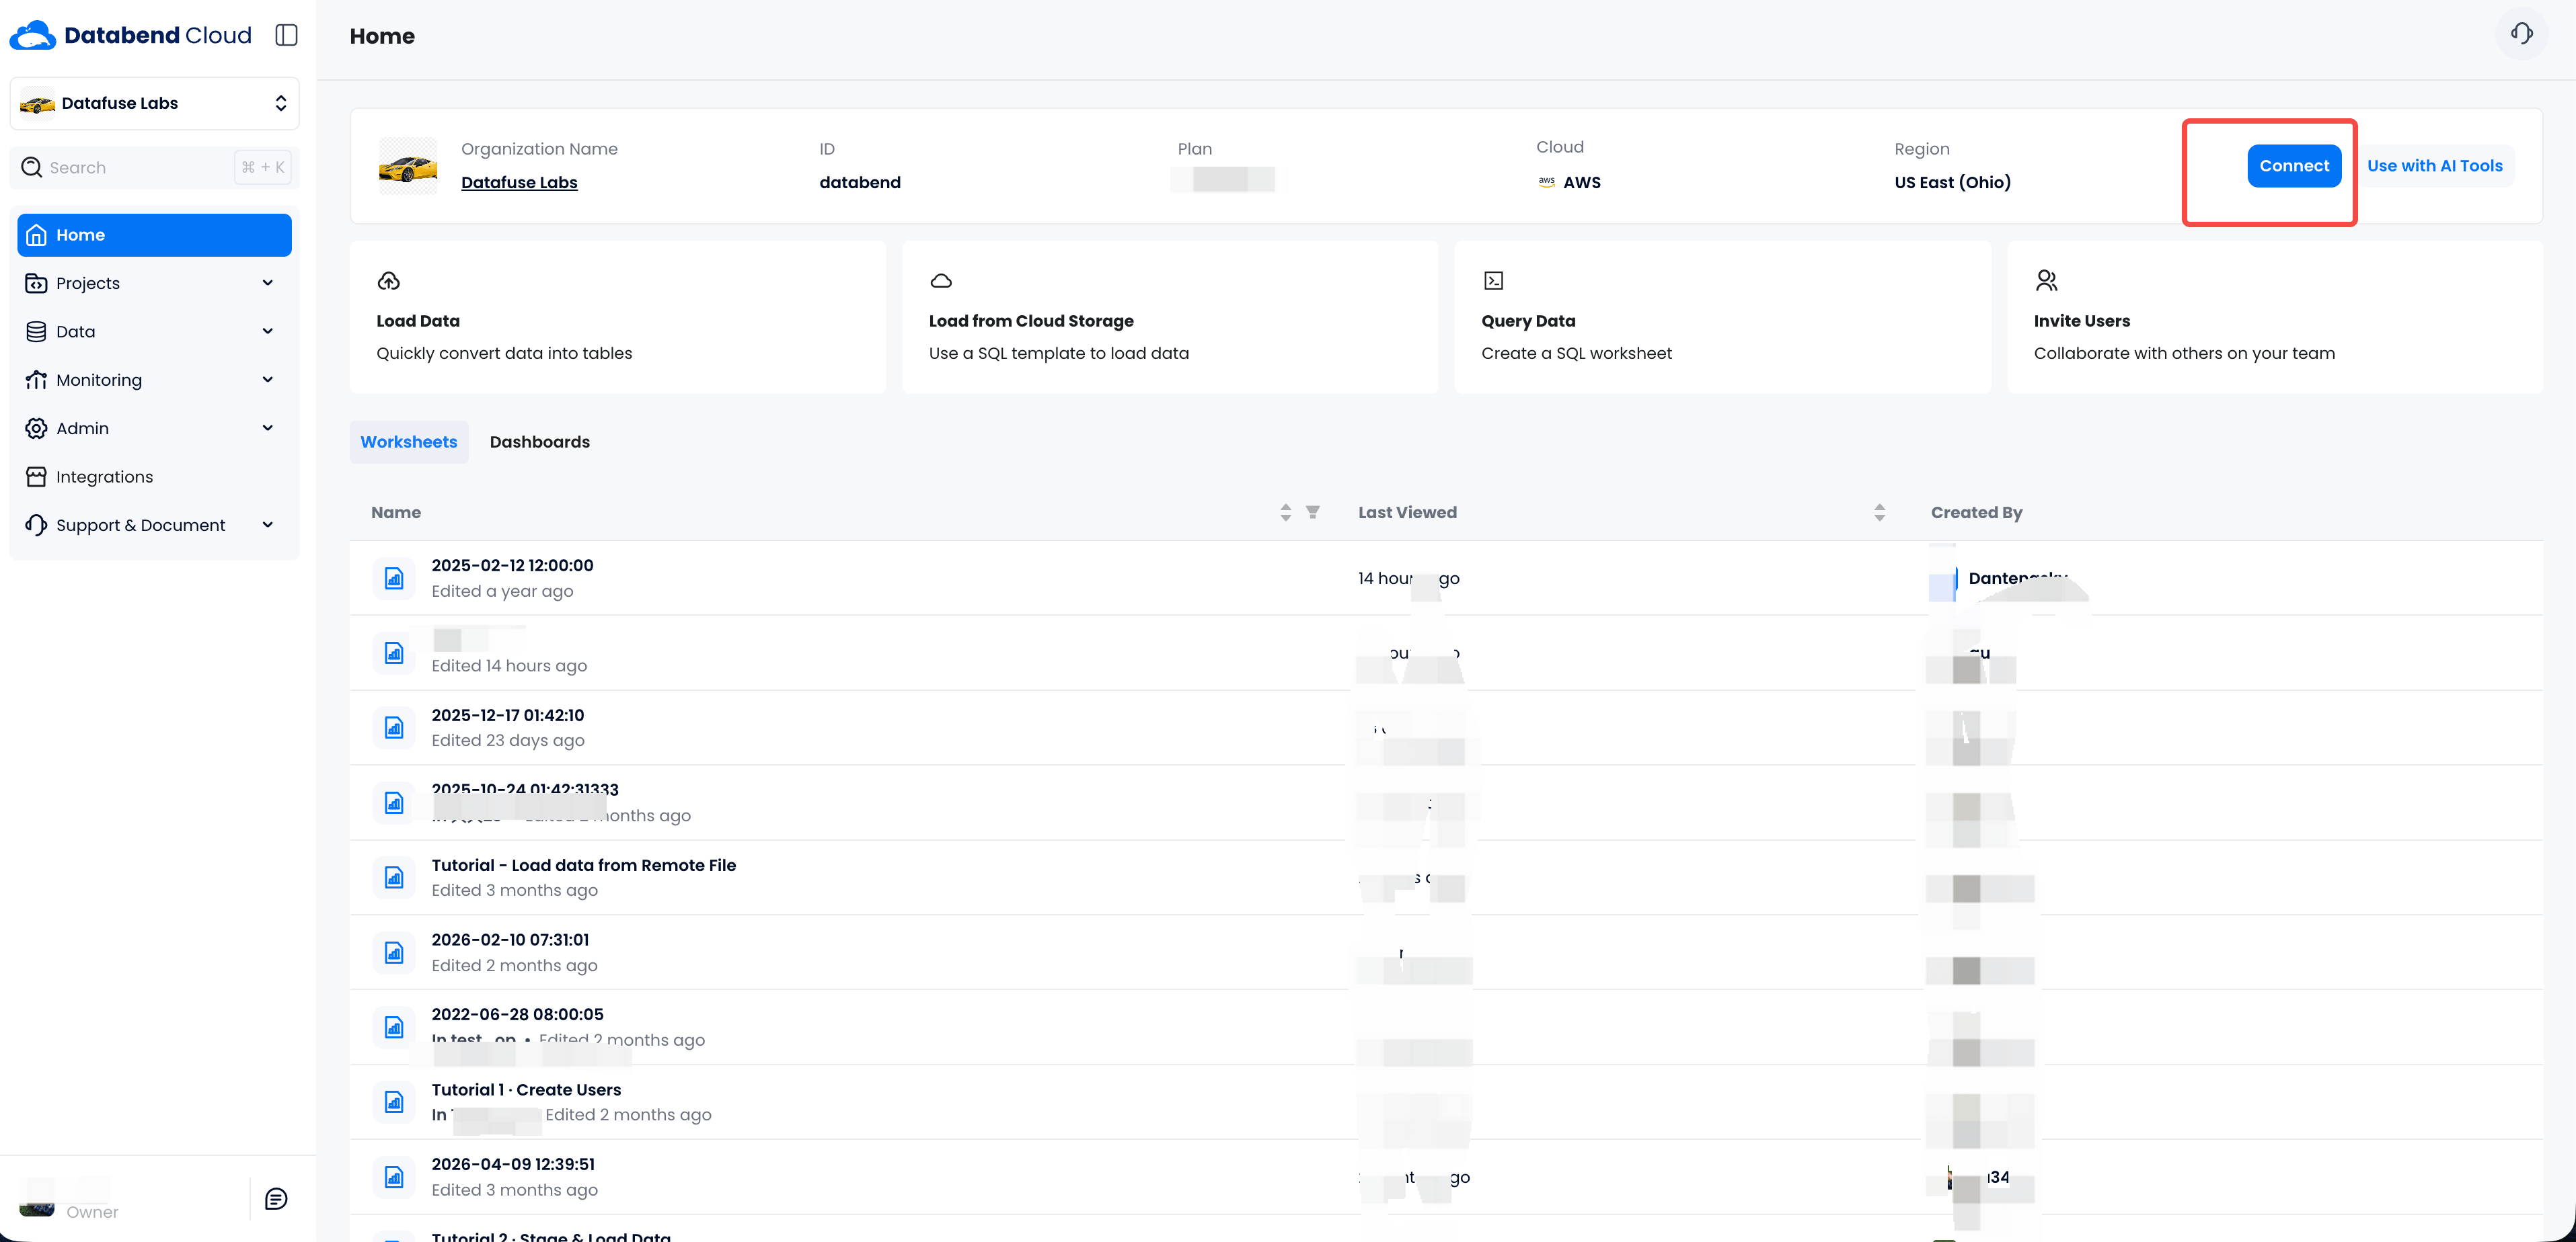Screen dimensions: 2576x1242
Task: Click worksheet icon for Tutorial 1 · Create Users
Action: 394,1102
